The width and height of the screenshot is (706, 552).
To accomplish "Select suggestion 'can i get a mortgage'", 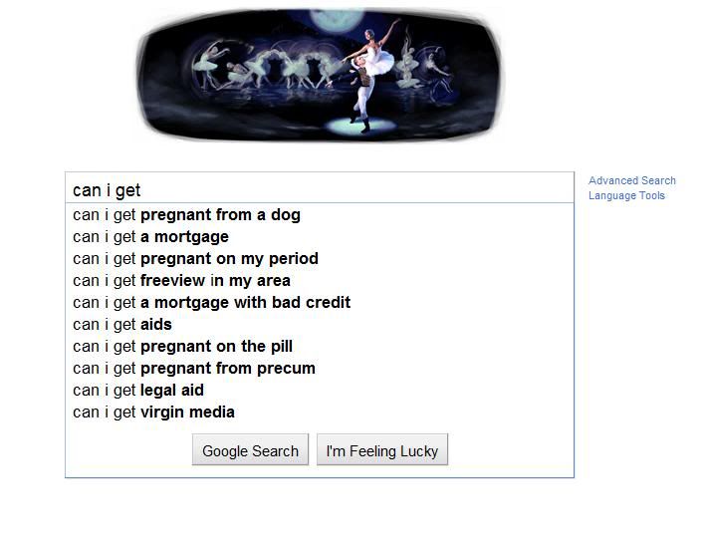I will point(150,236).
